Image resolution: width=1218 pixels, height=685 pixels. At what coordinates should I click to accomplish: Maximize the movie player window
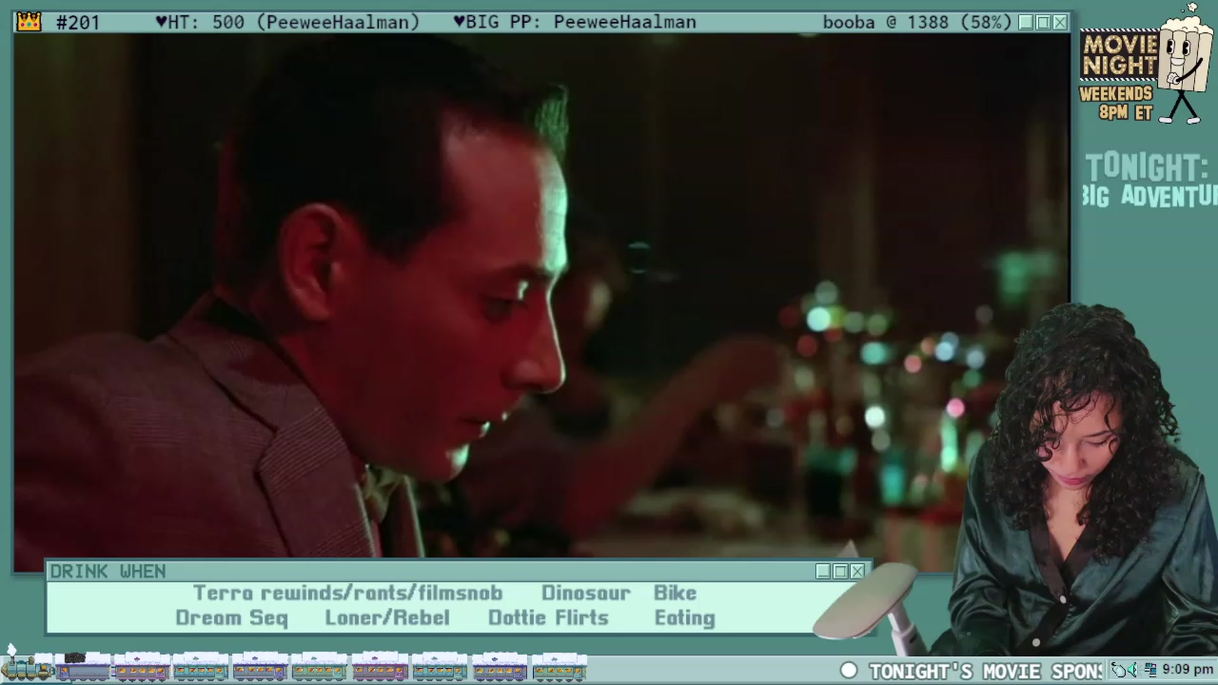[1043, 23]
